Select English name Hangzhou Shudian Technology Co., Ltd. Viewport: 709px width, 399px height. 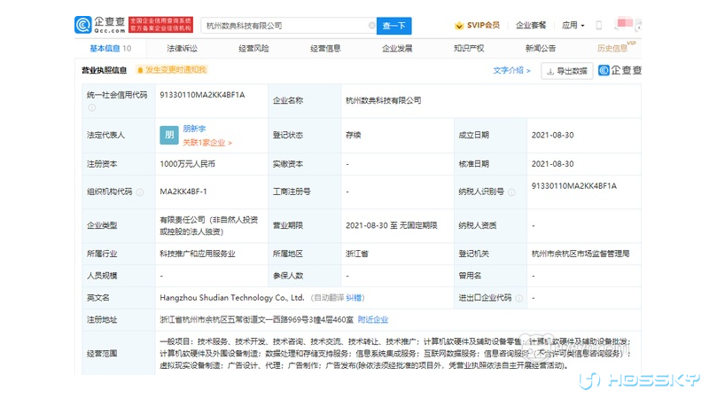click(232, 298)
